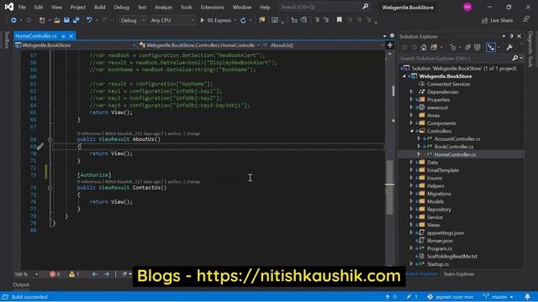Select AccountController.cs in Solution Explorer
Viewport: 538px width, 302px height.
[457, 138]
